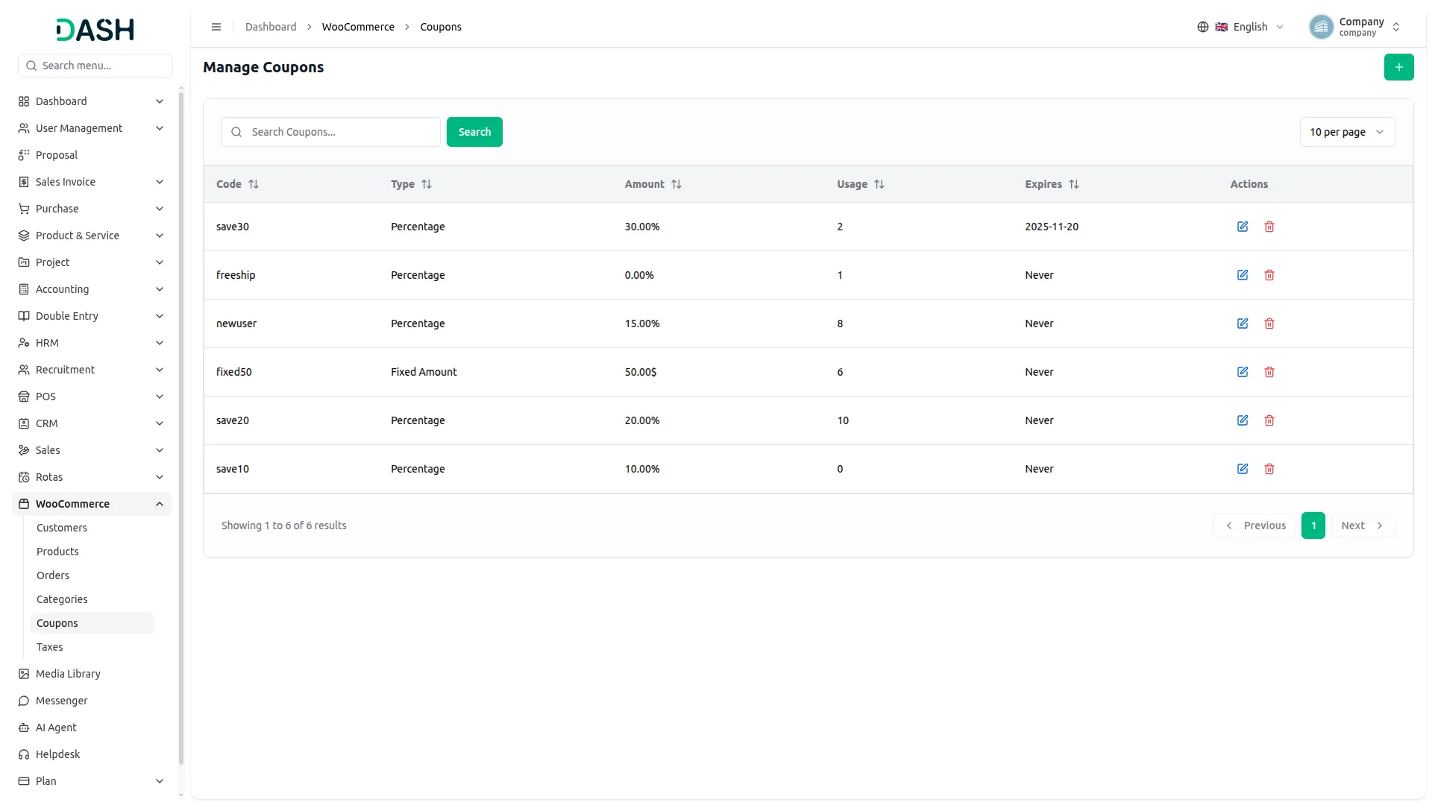Expand the Recruitment menu
The image size is (1432, 805).
pyautogui.click(x=92, y=370)
